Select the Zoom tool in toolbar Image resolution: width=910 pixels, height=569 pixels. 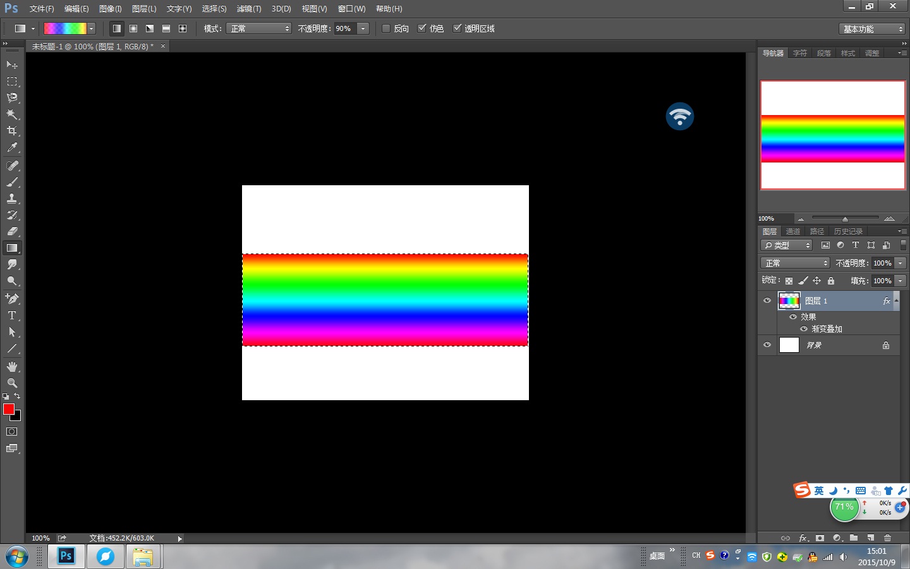[12, 383]
